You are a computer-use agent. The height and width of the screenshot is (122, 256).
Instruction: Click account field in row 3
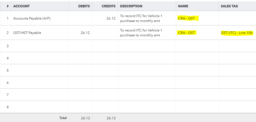tap(40, 46)
